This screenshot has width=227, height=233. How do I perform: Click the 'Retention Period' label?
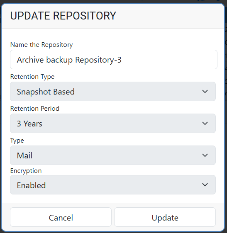click(35, 109)
